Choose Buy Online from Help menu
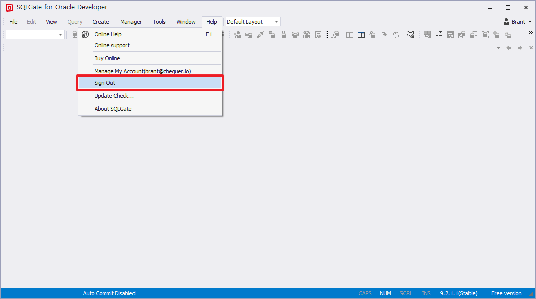The image size is (536, 299). coord(150,58)
